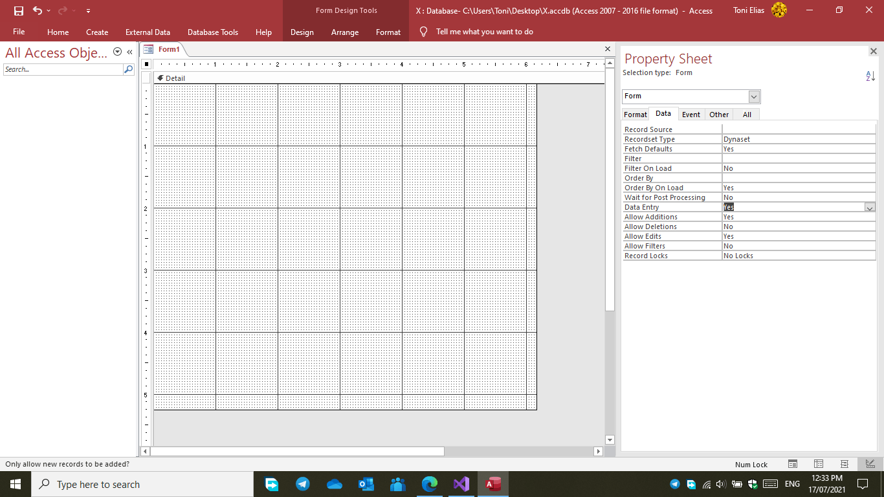Screen dimensions: 884x497
Task: Open the External Data ribbon tab
Action: pos(148,32)
